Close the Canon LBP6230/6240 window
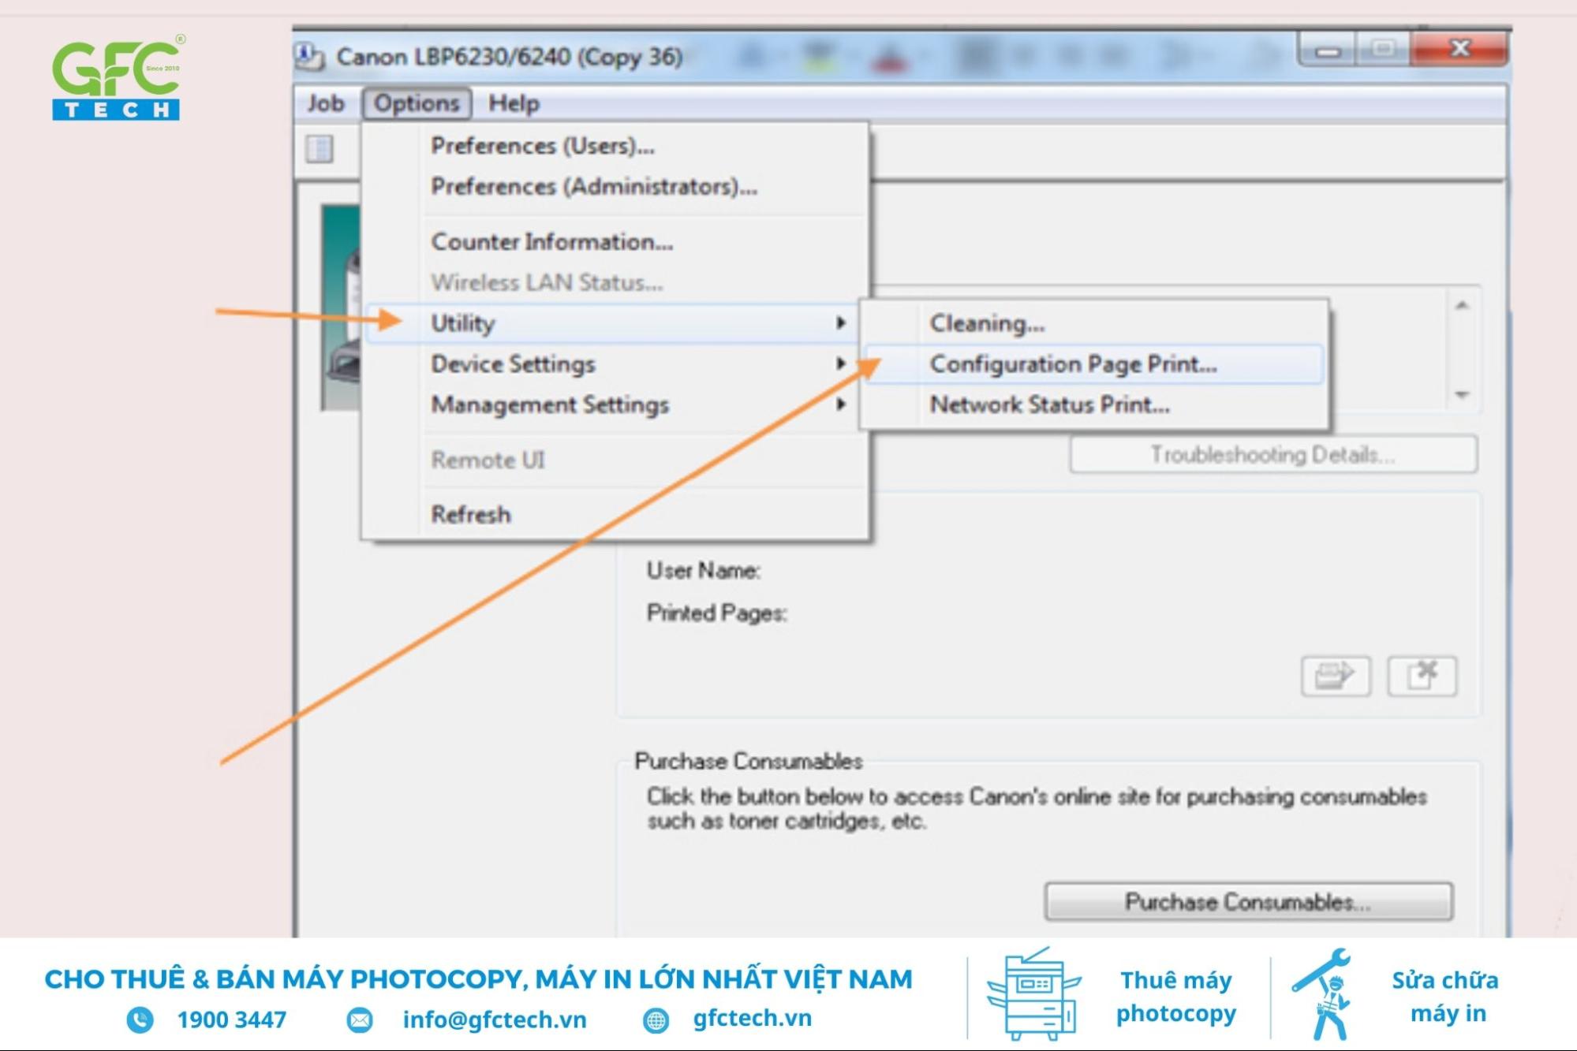The height and width of the screenshot is (1051, 1577). [x=1459, y=50]
